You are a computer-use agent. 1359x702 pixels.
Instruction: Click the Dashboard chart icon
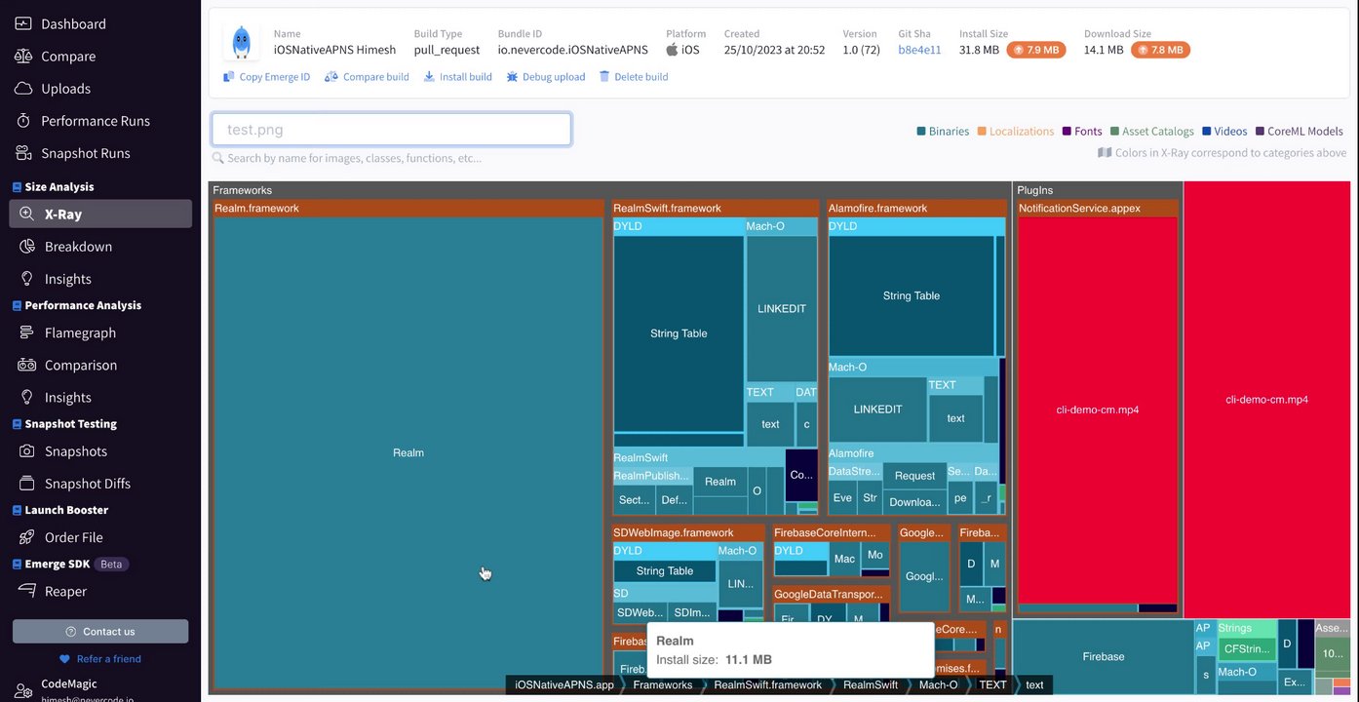23,23
